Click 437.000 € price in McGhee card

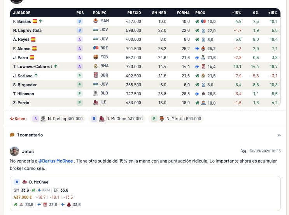click(x=23, y=197)
